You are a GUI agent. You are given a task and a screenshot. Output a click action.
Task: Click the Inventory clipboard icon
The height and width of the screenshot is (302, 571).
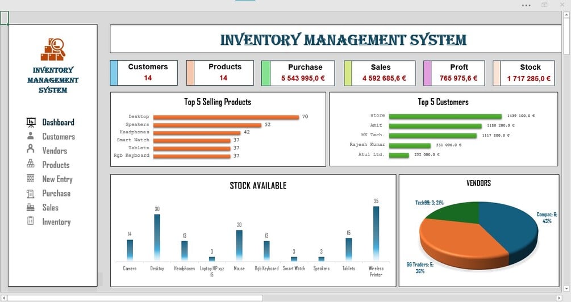coord(31,220)
